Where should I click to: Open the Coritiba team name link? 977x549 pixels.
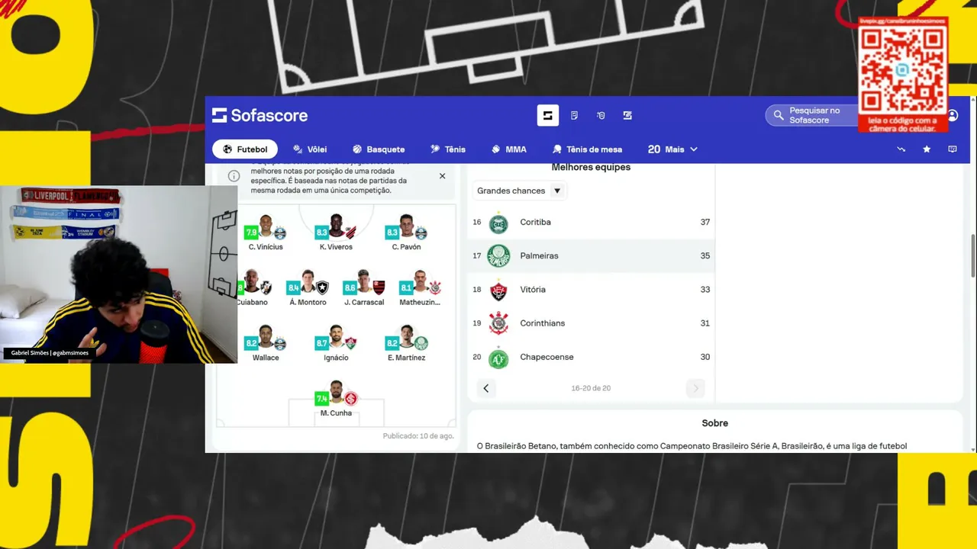click(x=535, y=223)
